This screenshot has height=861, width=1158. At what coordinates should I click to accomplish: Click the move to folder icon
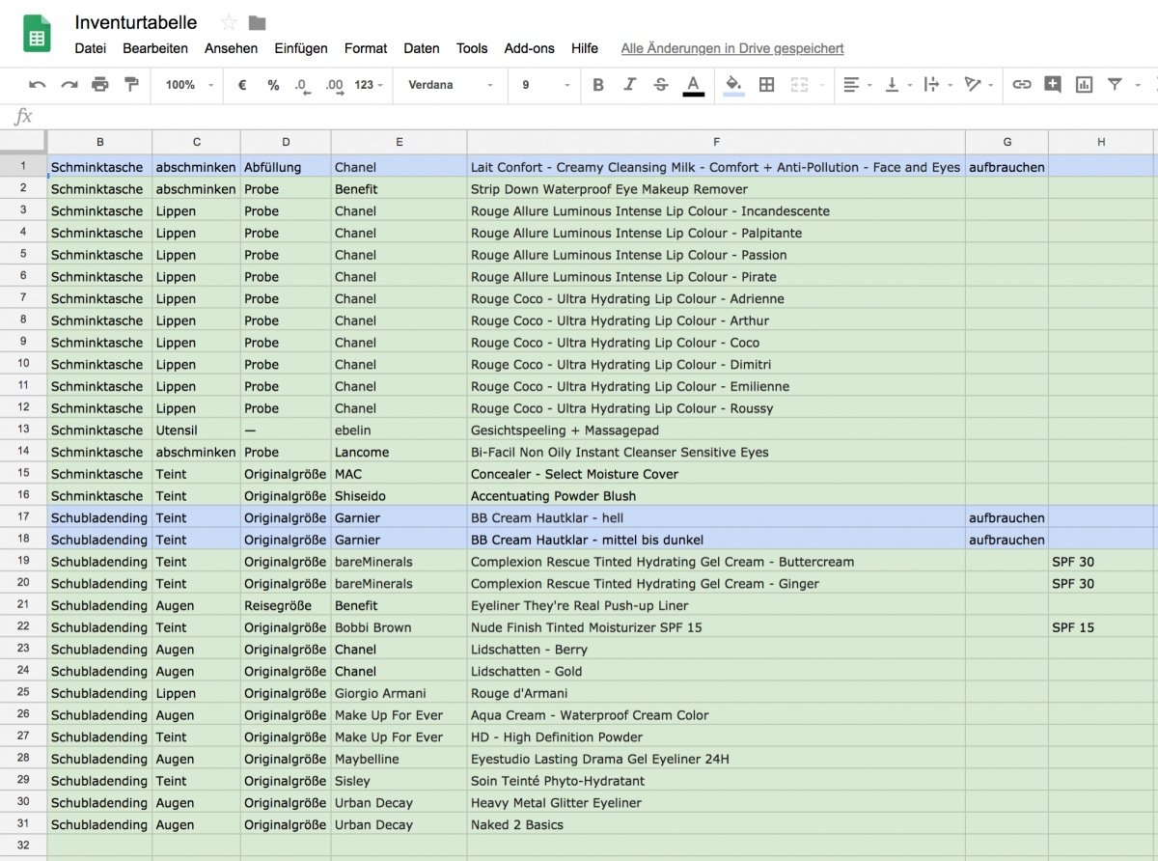(x=257, y=22)
